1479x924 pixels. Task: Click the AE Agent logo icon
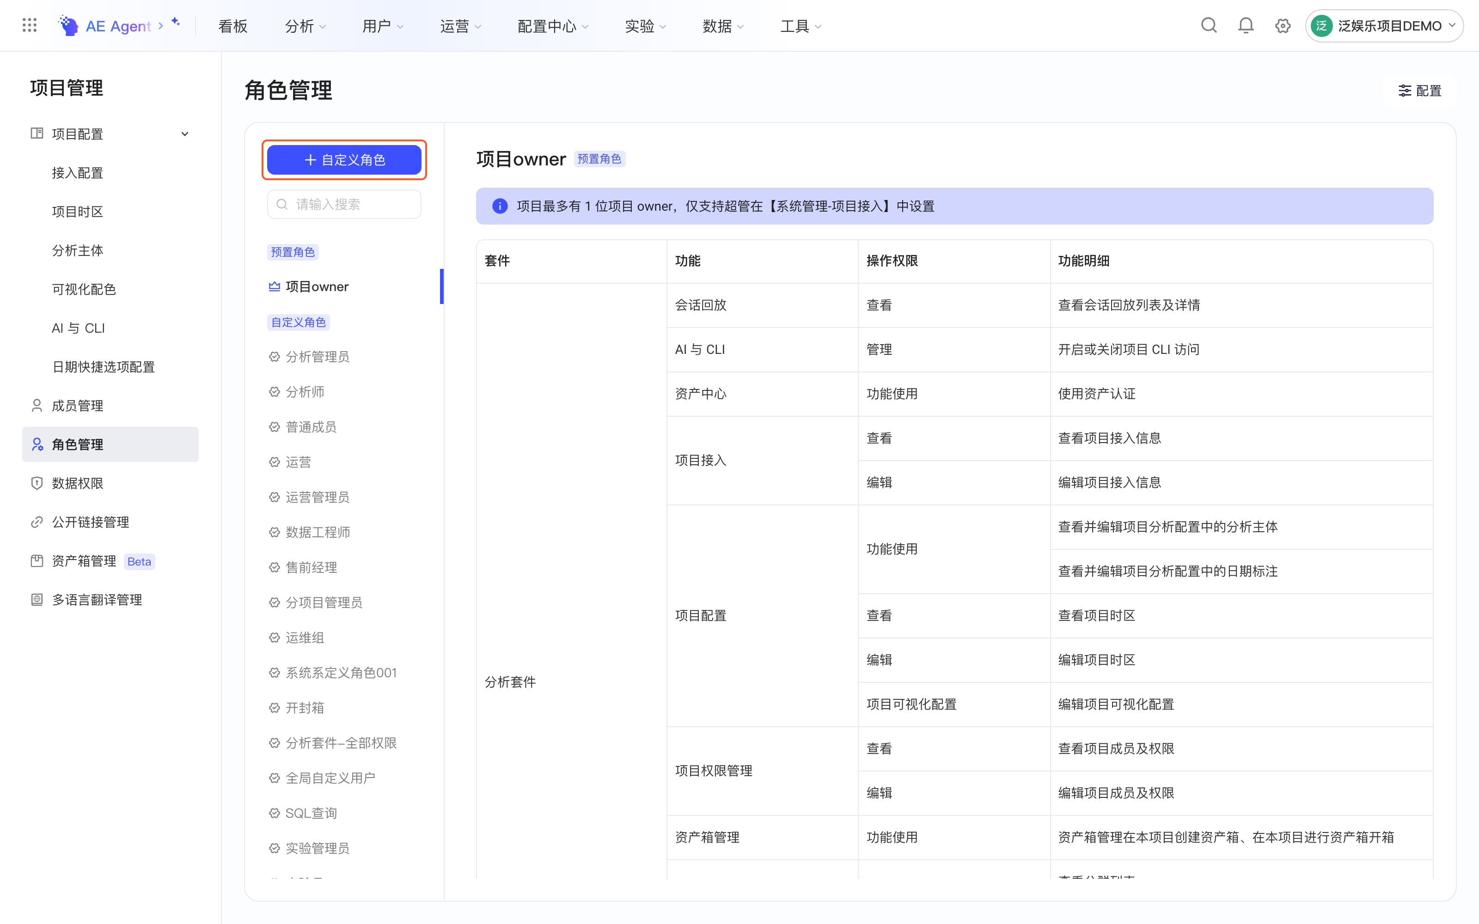tap(69, 26)
